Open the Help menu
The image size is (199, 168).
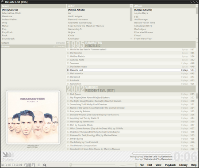tap(194, 165)
